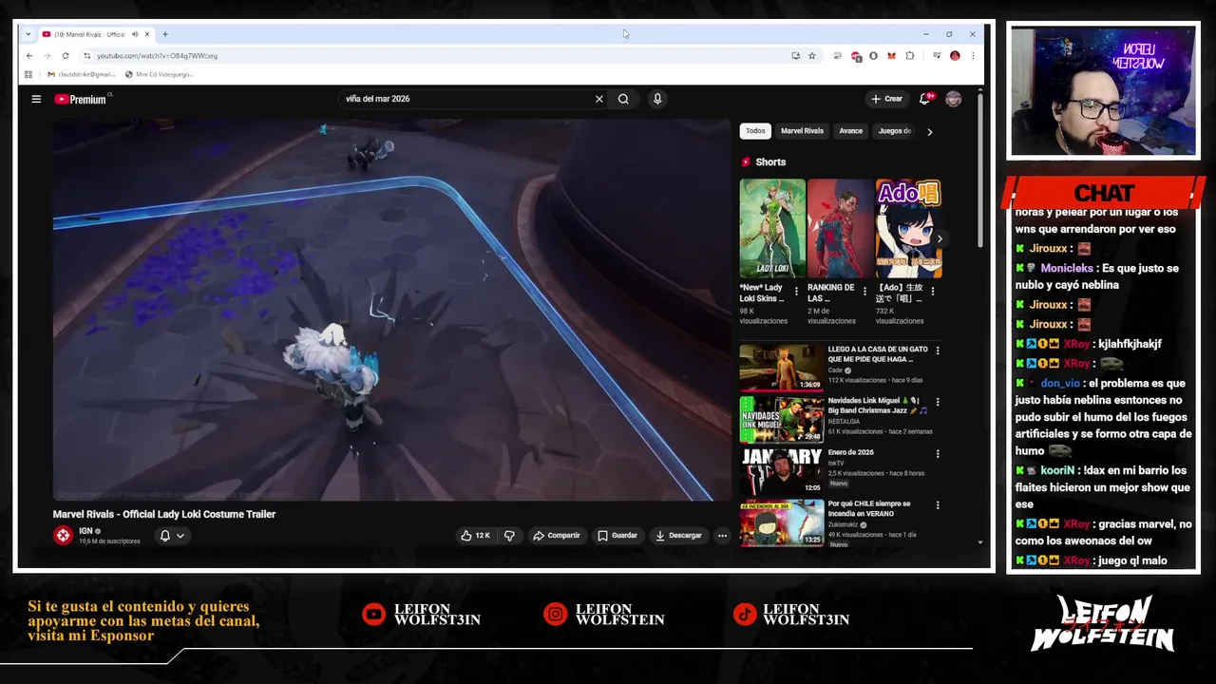The height and width of the screenshot is (684, 1216).
Task: Open Gmail bookmark in bookmarks bar
Action: click(x=81, y=74)
